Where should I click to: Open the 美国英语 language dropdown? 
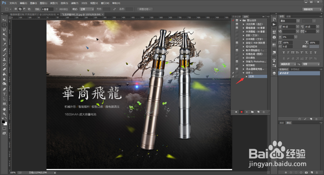pyautogui.click(x=288, y=64)
